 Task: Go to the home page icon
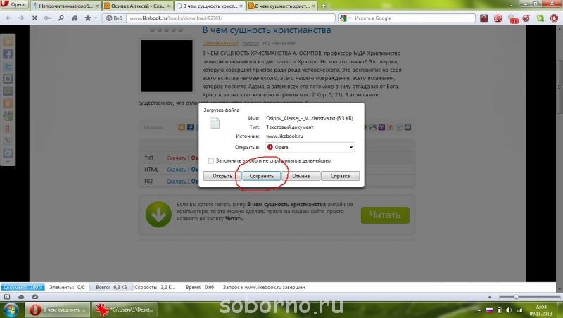pos(75,18)
